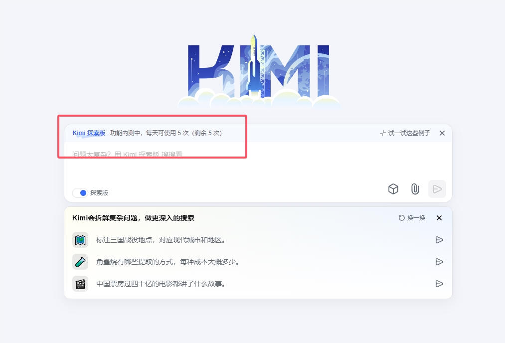Image resolution: width=505 pixels, height=343 pixels.
Task: Send the 中国票房过四十亿 example with its arrow
Action: pyautogui.click(x=439, y=284)
